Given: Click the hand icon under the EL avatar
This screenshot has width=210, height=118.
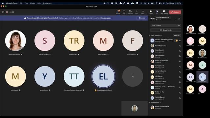Looking at the screenshot, I should (95, 90).
